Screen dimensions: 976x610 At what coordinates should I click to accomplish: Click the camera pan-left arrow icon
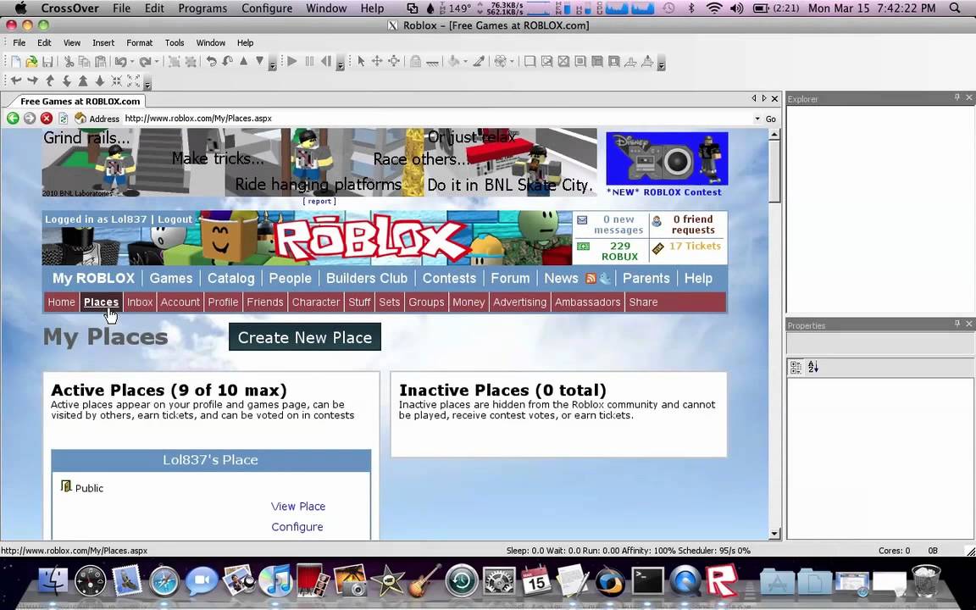(16, 81)
